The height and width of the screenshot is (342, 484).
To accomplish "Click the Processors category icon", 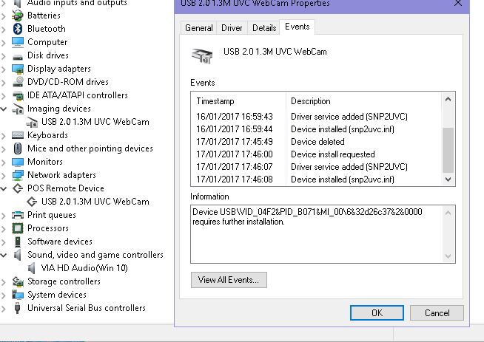I will (x=18, y=228).
